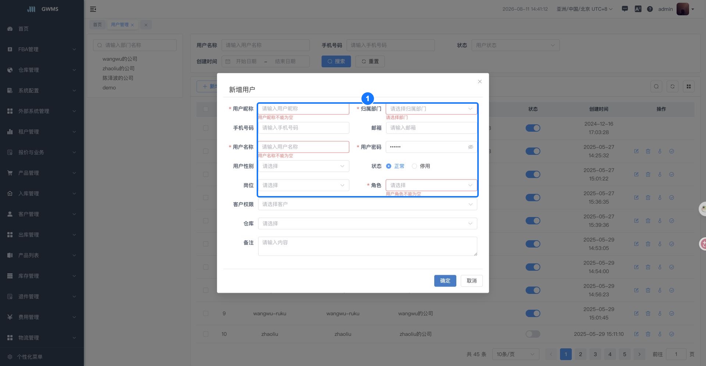Click delete icon in the 2025-05-27 15:01:22 row
Viewport: 706px width, 366px height.
648,174
